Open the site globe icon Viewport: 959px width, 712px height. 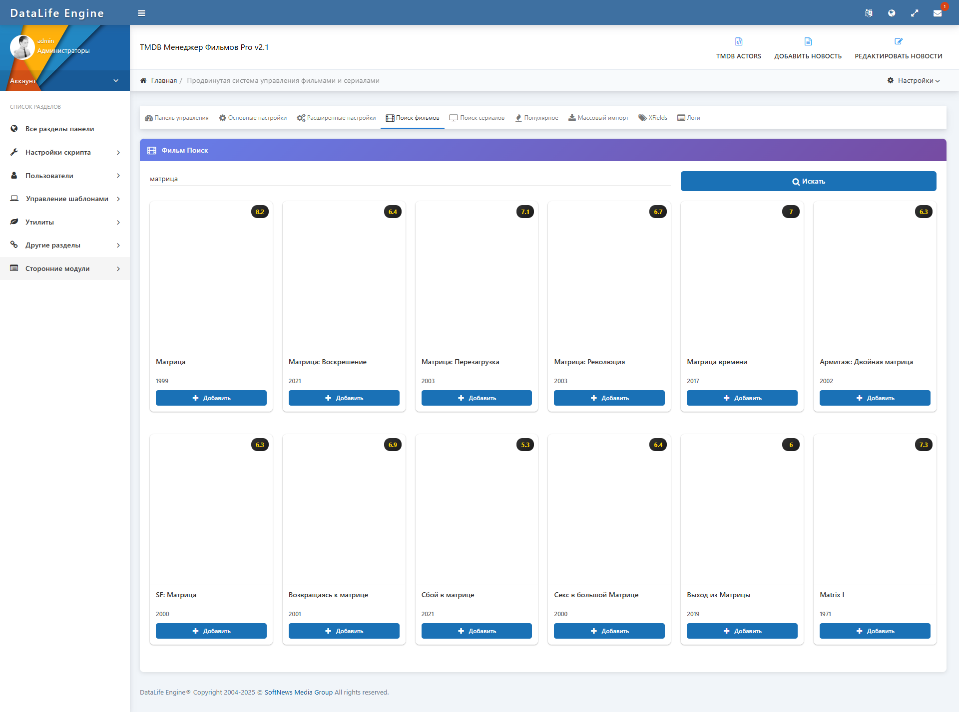892,13
